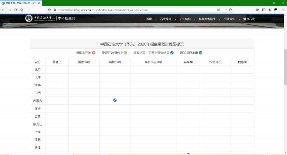
Task: Close the 录取查询 browser tab
Action: click(x=39, y=3)
